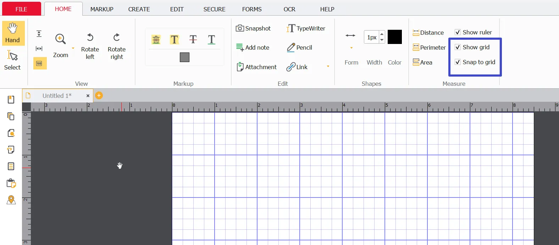Disable the Snap to grid checkbox
559x245 pixels.
point(458,62)
